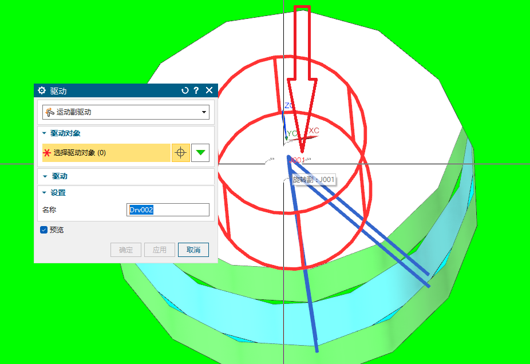The image size is (530, 364).
Task: Close the 驱动 dialog with the X icon
Action: (209, 90)
